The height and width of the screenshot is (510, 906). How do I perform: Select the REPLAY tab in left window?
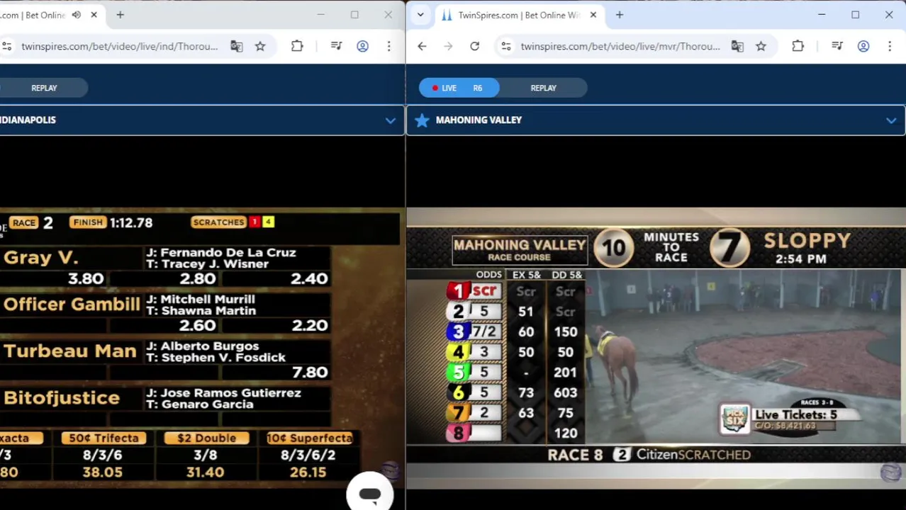coord(44,88)
